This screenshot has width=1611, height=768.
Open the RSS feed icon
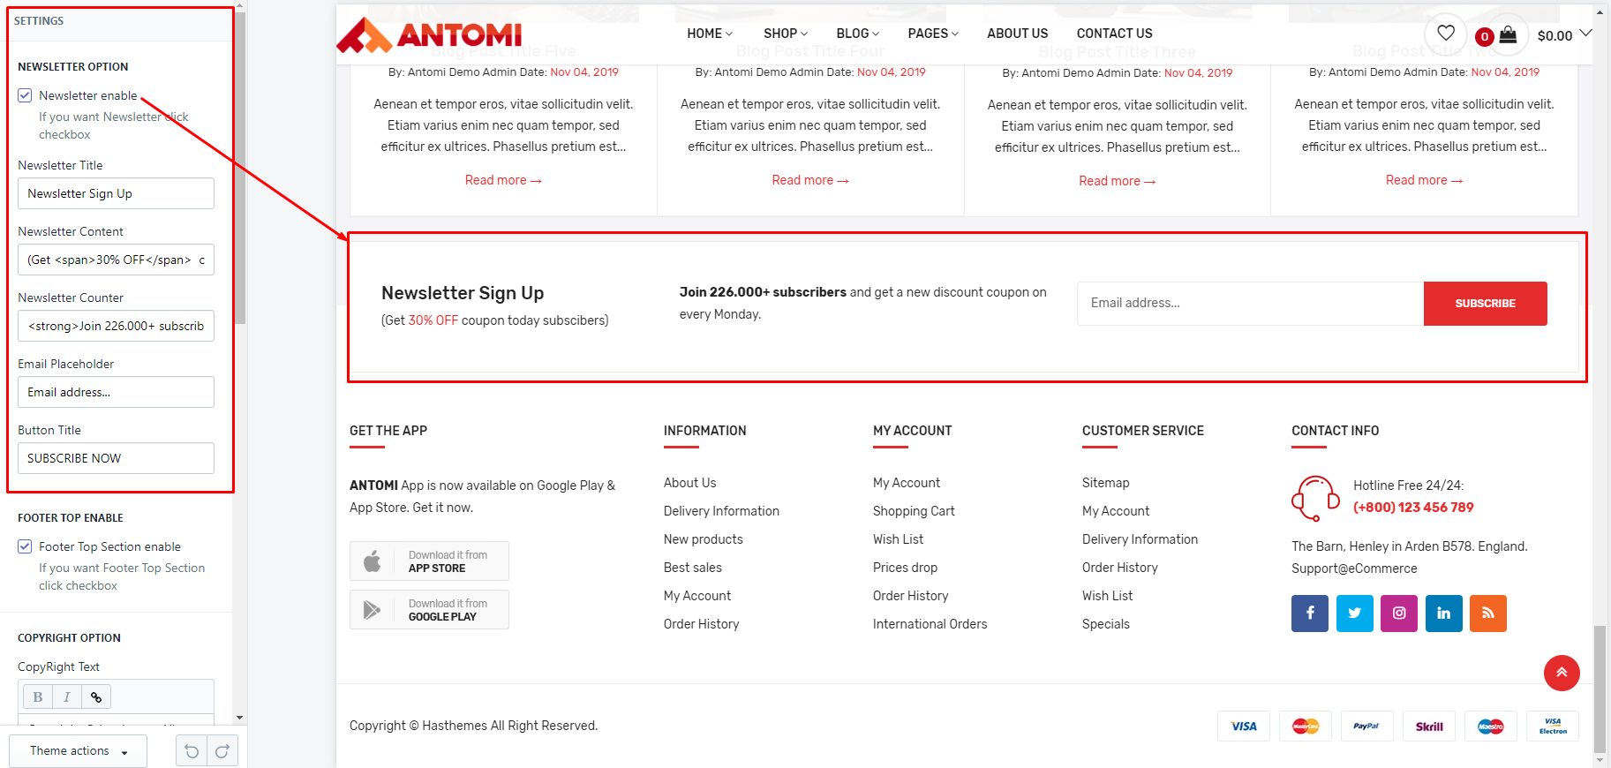pyautogui.click(x=1488, y=613)
